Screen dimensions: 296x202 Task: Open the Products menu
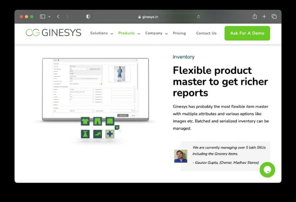click(127, 33)
